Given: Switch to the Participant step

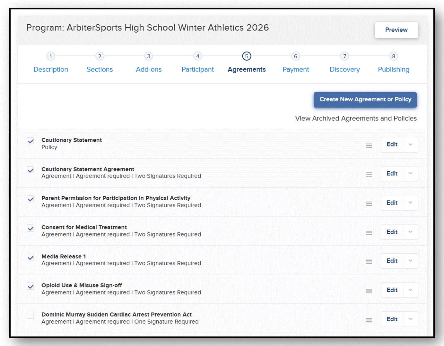Looking at the screenshot, I should pos(198,70).
